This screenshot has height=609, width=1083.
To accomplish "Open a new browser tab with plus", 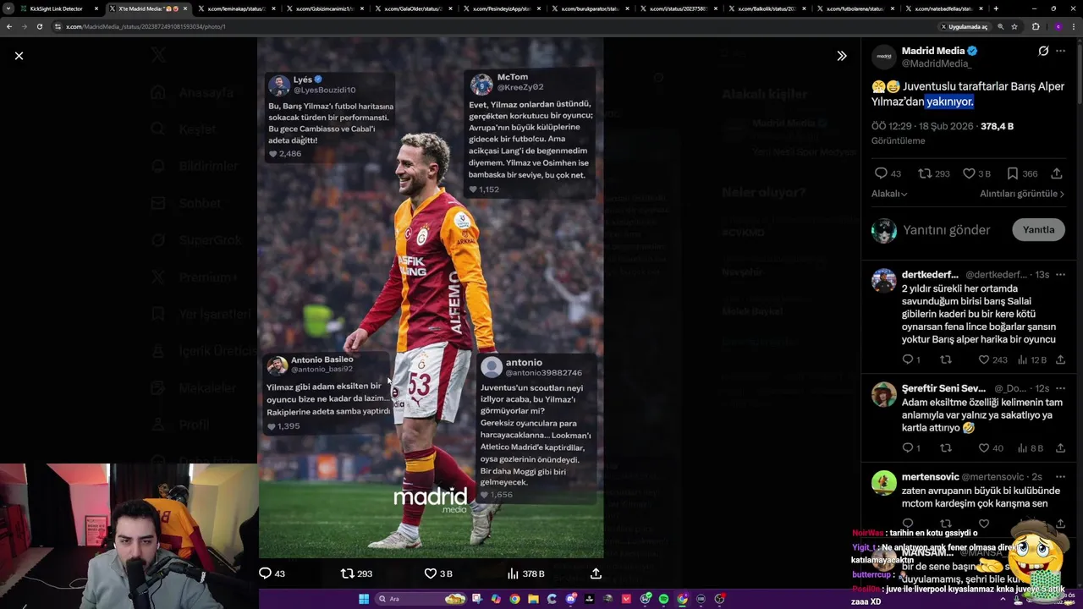I will (995, 8).
